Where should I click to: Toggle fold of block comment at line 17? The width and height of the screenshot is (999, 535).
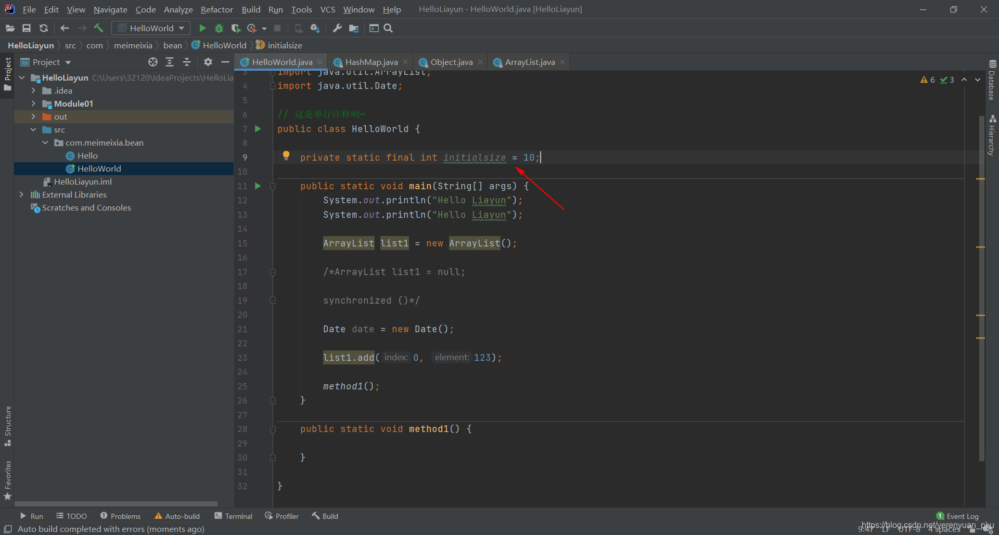tap(273, 272)
